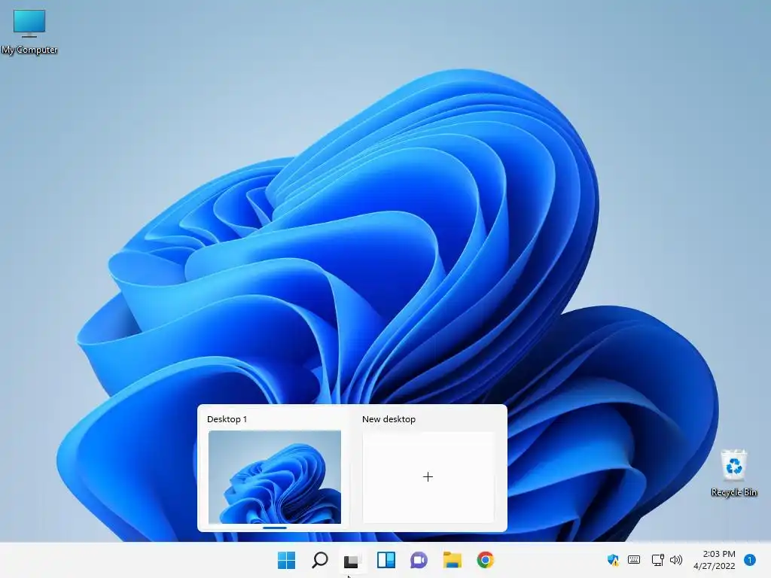Open network status tray icon

click(x=657, y=560)
